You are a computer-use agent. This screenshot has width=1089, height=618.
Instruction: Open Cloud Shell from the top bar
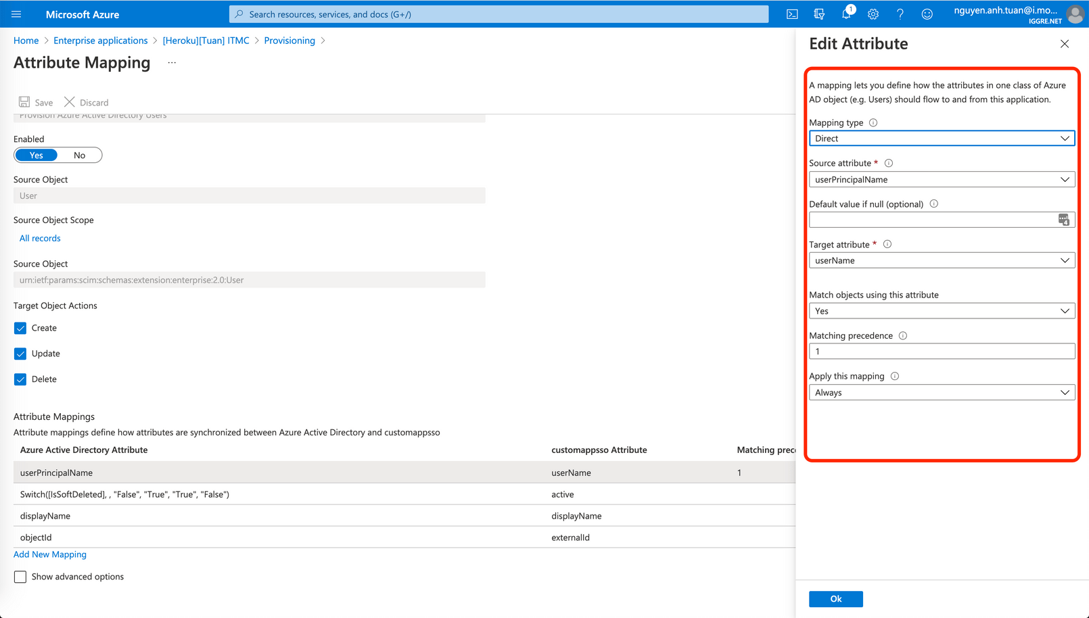tap(792, 14)
